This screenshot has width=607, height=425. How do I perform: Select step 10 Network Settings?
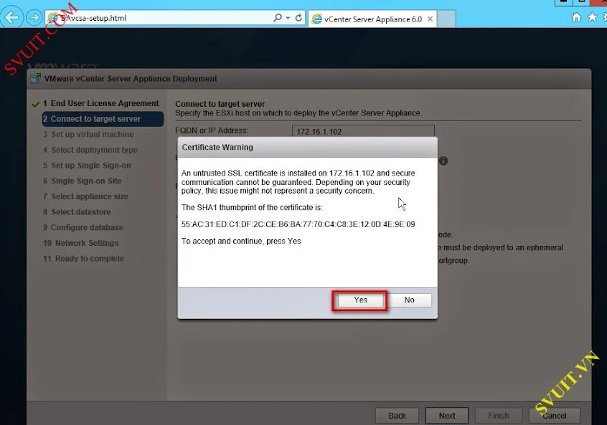80,243
